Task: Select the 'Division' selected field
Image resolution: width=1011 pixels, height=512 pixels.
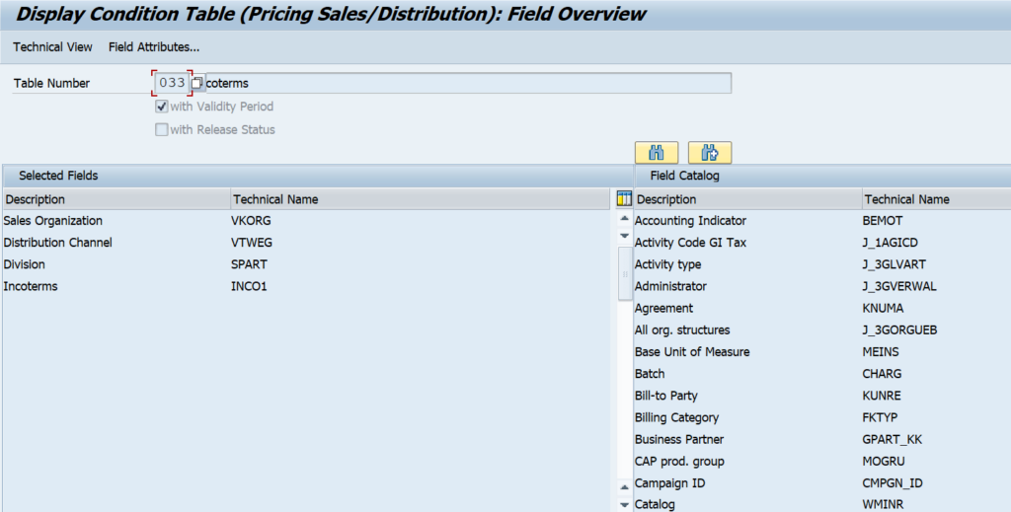Action: [24, 264]
